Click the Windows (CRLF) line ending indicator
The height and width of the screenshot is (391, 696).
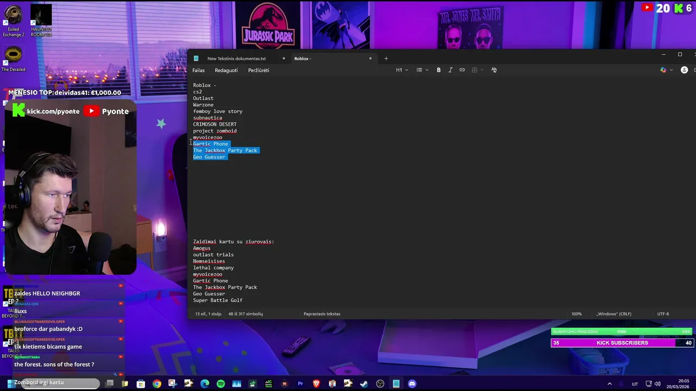[x=614, y=314]
